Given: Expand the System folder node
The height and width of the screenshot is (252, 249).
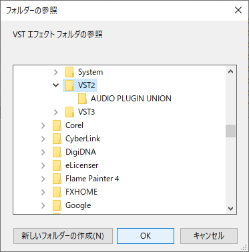Looking at the screenshot, I should click(56, 72).
